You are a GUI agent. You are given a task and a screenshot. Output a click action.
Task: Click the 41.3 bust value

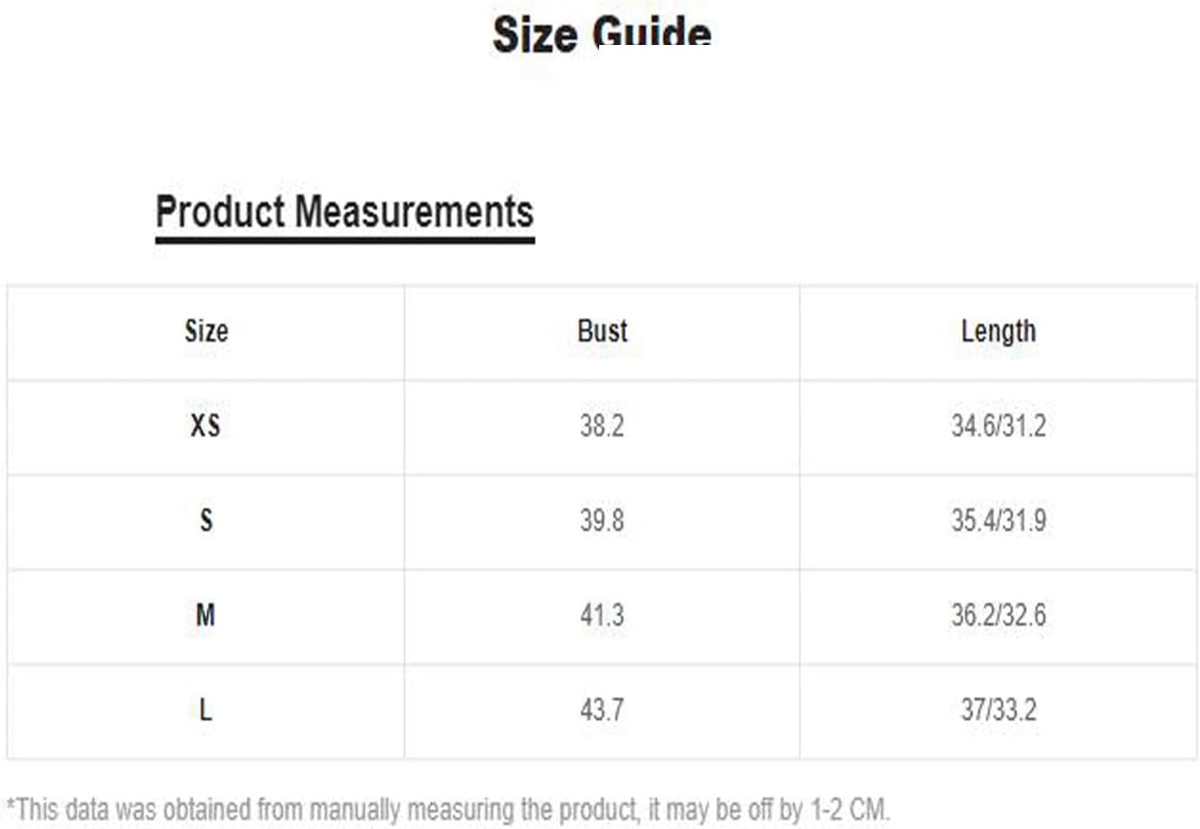click(x=602, y=615)
